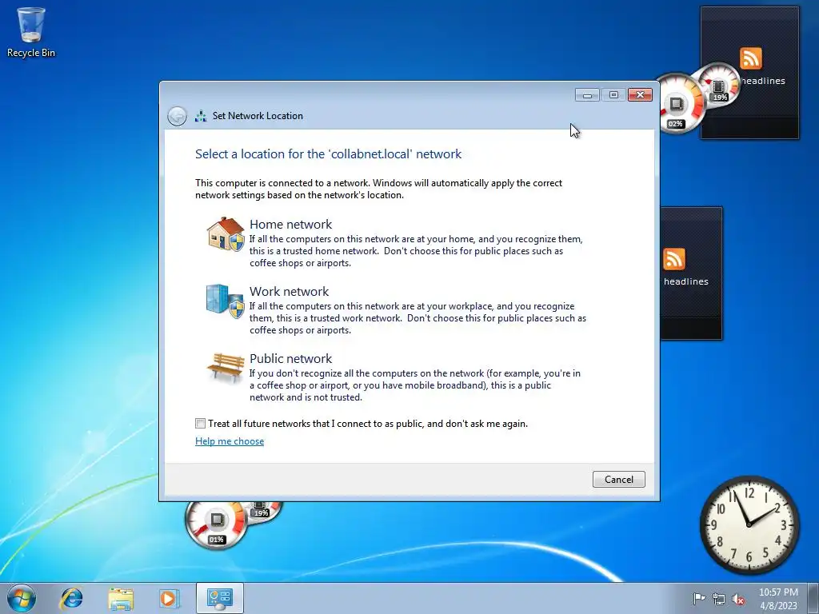Click the network icon beside Set Network Location
This screenshot has width=819, height=614.
click(x=201, y=116)
